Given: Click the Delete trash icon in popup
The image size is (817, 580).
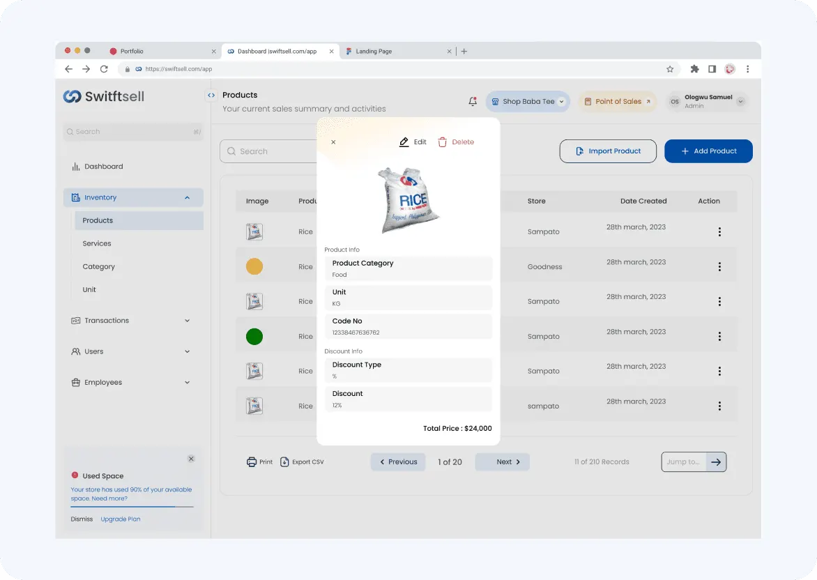Looking at the screenshot, I should coord(443,142).
